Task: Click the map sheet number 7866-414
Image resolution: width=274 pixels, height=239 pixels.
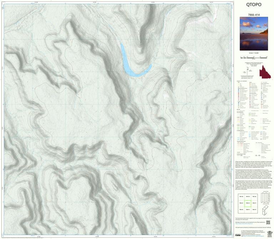Action: [x=254, y=15]
